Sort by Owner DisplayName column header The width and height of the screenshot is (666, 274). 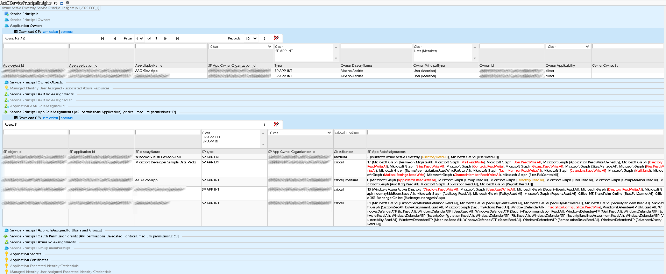pos(356,66)
